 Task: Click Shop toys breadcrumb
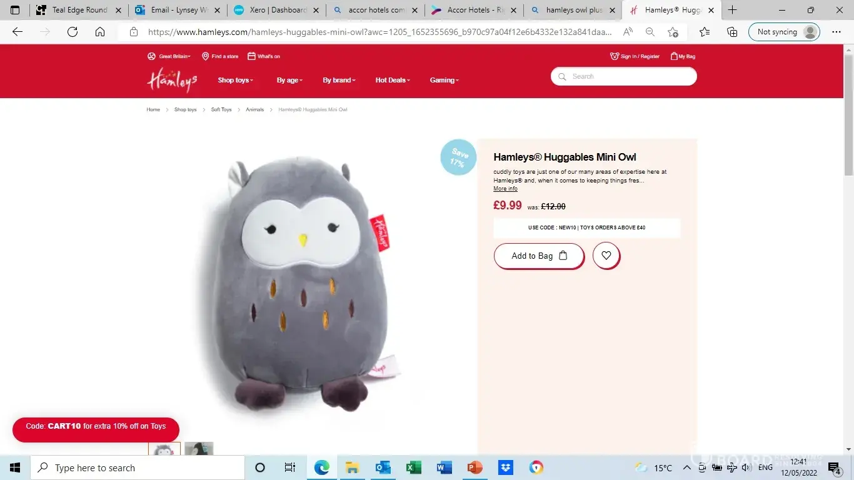[185, 109]
